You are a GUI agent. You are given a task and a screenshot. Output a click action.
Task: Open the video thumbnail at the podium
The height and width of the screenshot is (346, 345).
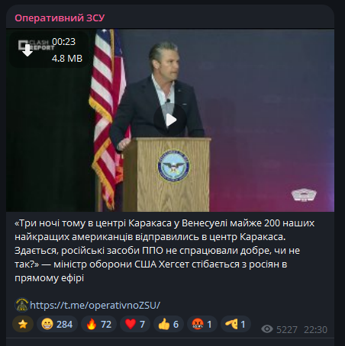tap(170, 120)
